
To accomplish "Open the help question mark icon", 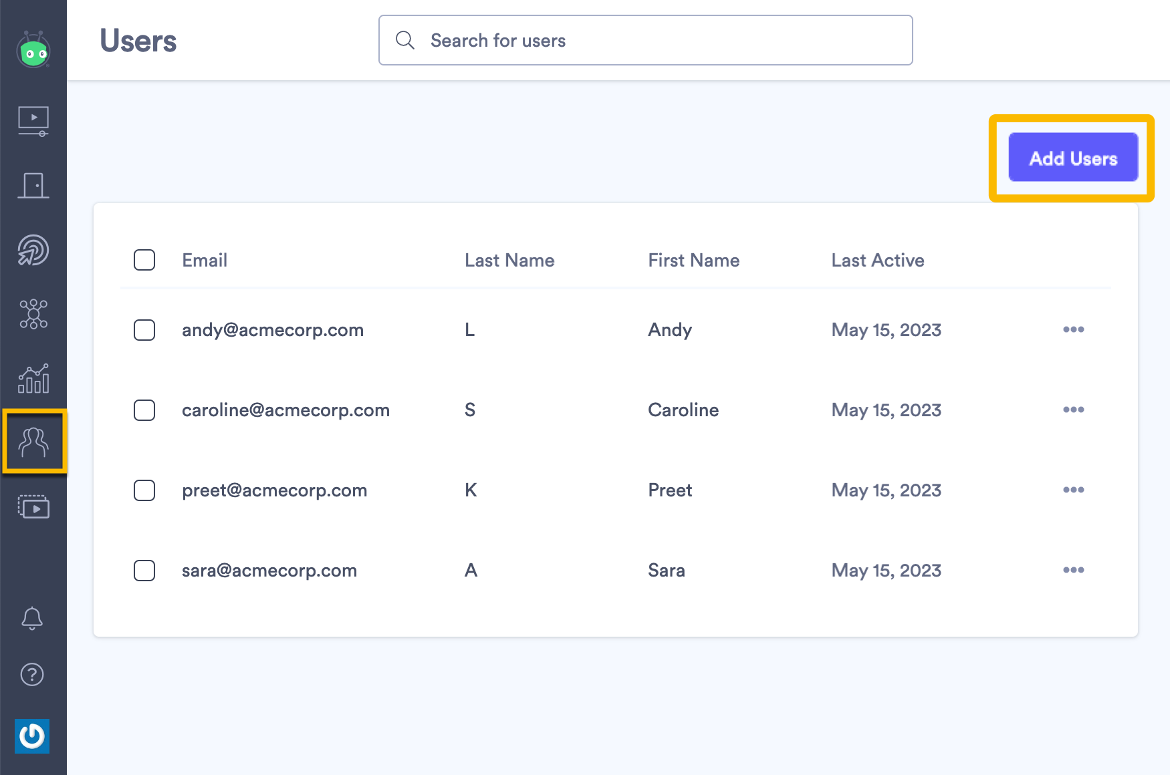I will click(32, 675).
